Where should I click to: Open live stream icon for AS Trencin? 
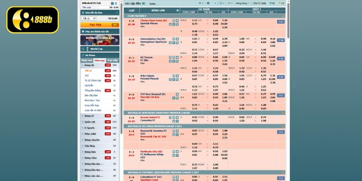170,57
